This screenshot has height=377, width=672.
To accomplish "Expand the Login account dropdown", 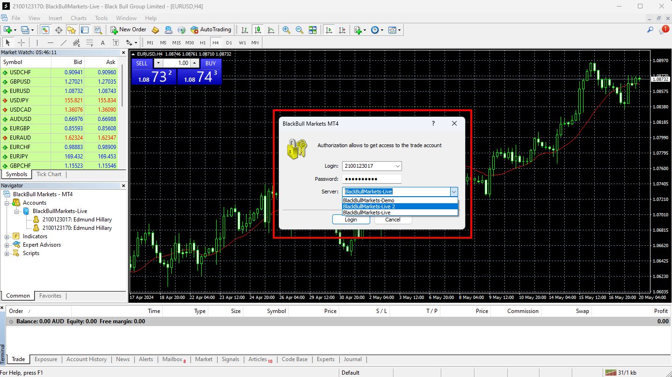I will [x=397, y=166].
